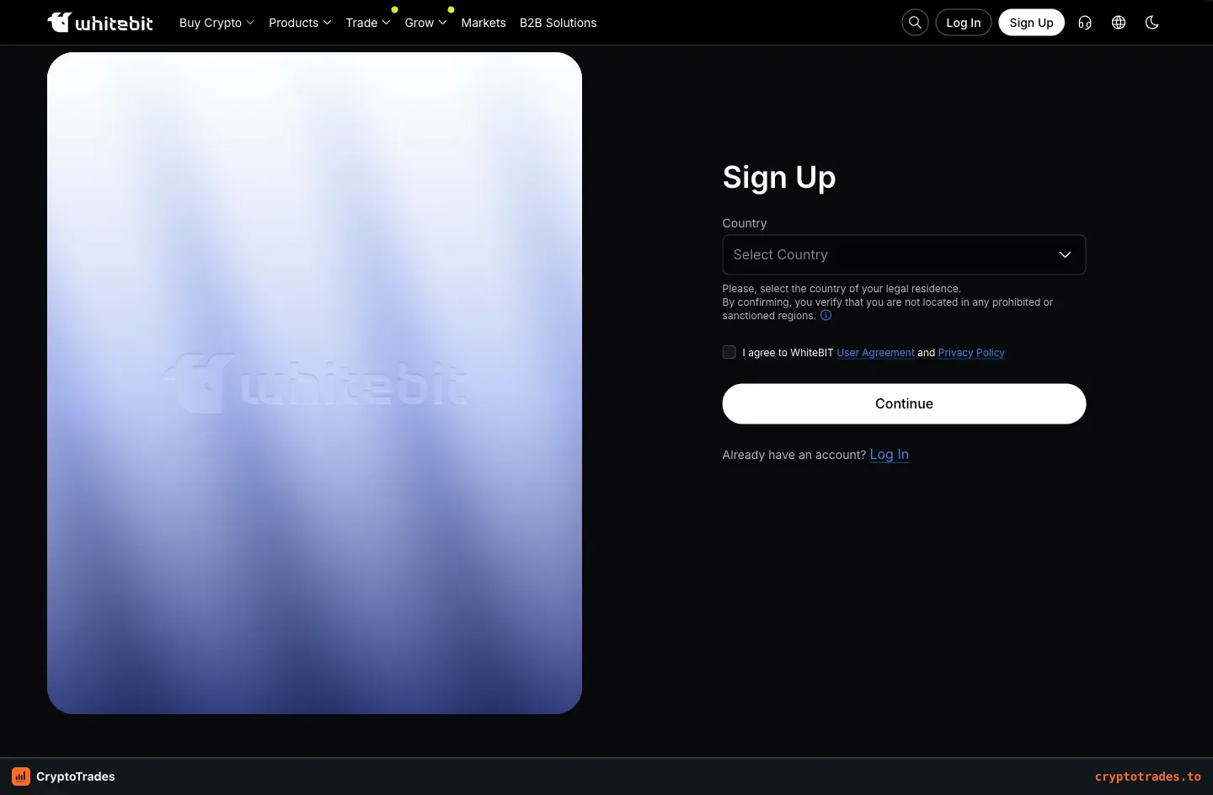Click the Sign Up heading
1213x795 pixels.
[x=779, y=178]
